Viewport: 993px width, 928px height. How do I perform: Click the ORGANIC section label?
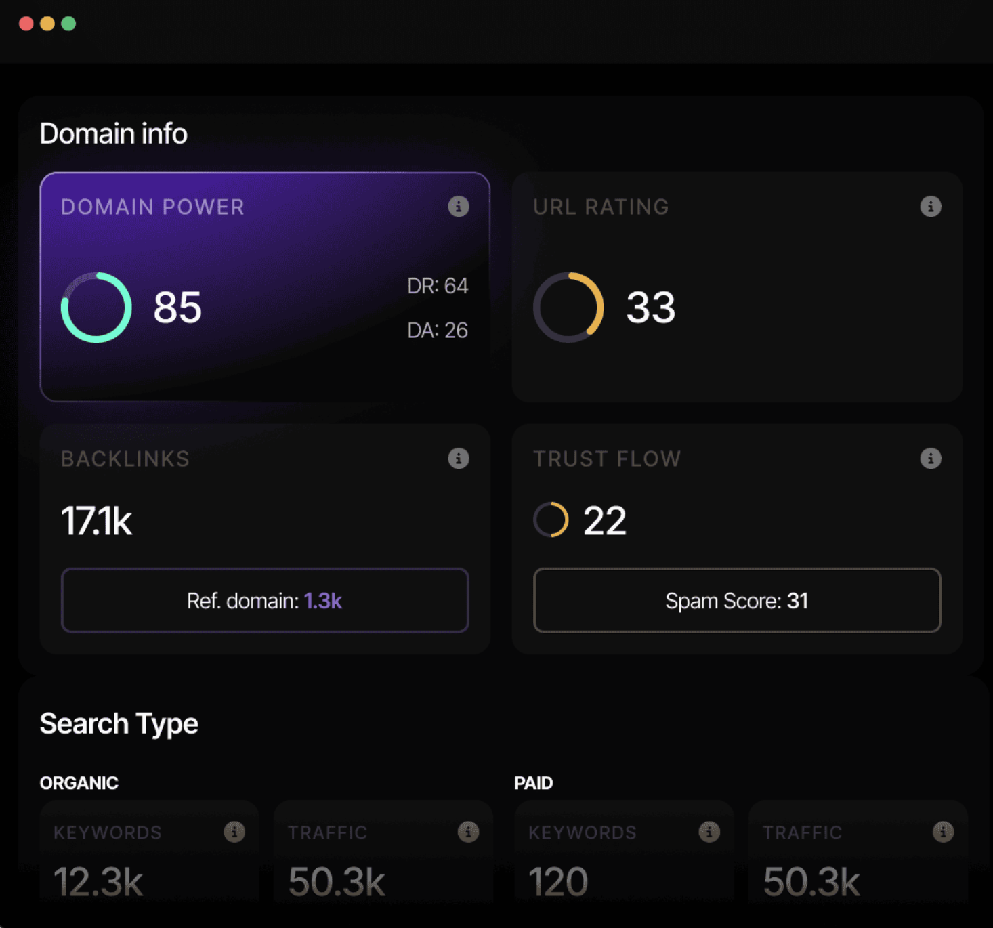click(x=79, y=783)
